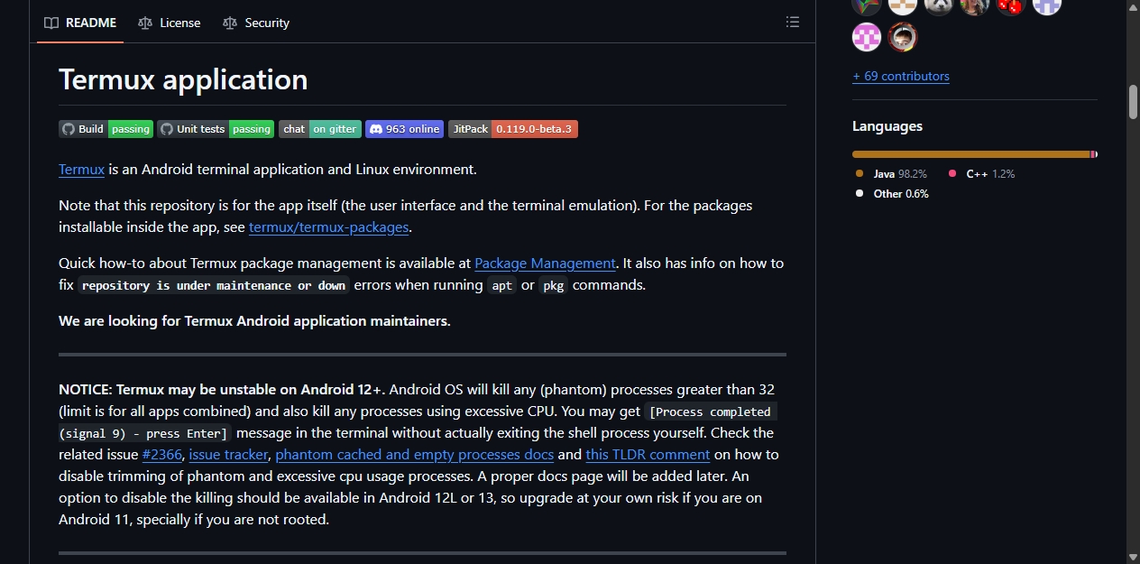1140x564 pixels.
Task: Click the scales icon next to Security
Action: coord(230,23)
